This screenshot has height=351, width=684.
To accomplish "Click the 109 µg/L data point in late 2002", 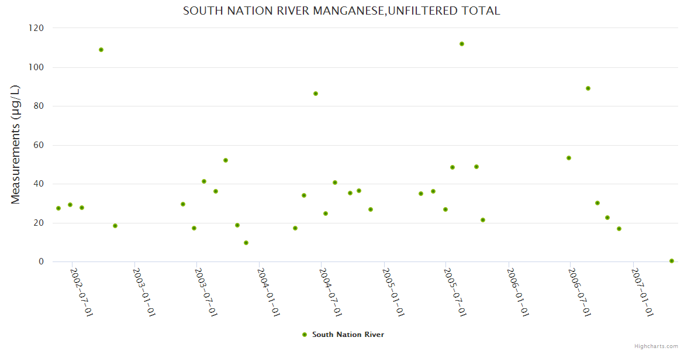I will [101, 50].
